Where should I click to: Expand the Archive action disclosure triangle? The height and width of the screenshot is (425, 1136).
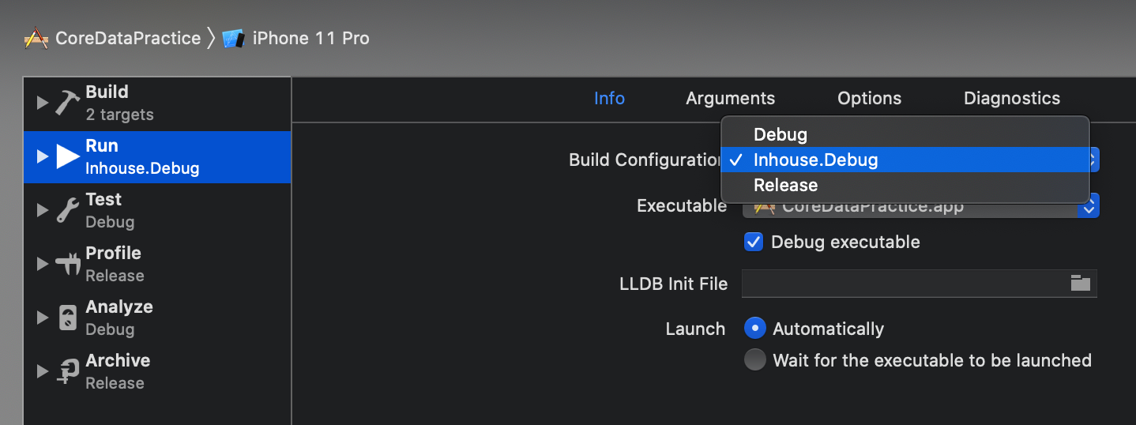43,371
